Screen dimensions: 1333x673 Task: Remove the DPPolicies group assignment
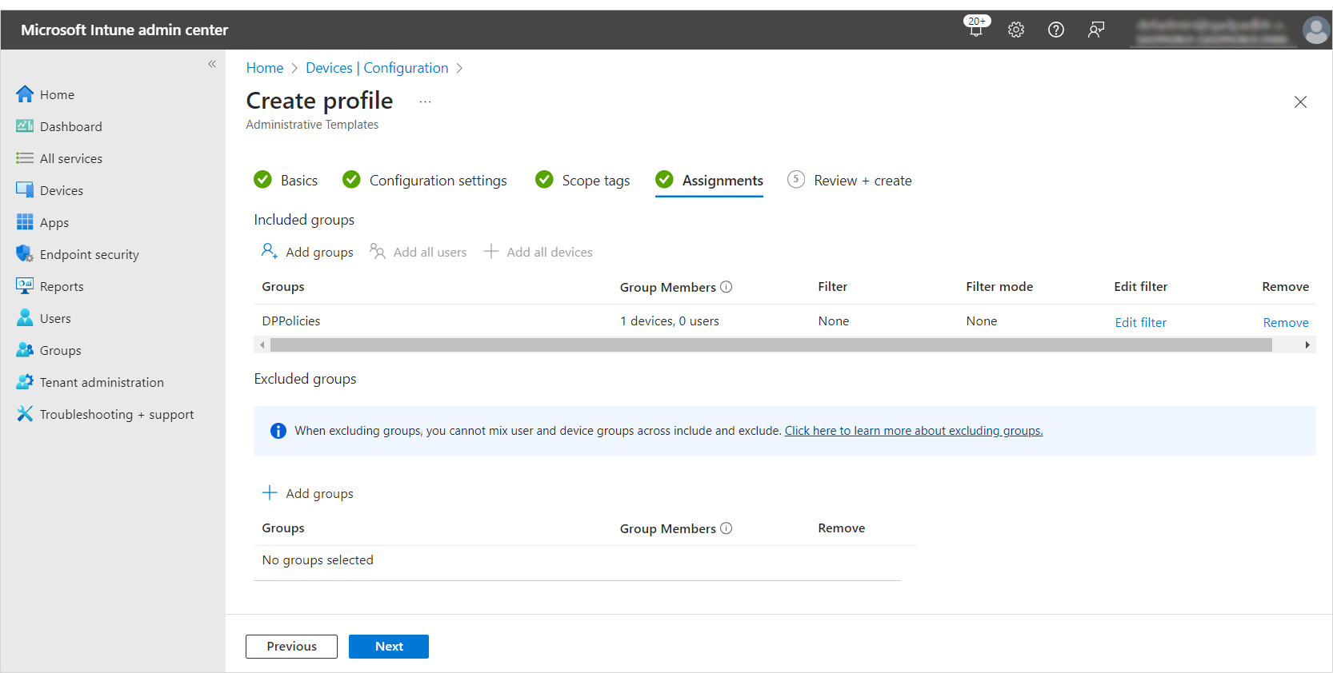pyautogui.click(x=1285, y=322)
